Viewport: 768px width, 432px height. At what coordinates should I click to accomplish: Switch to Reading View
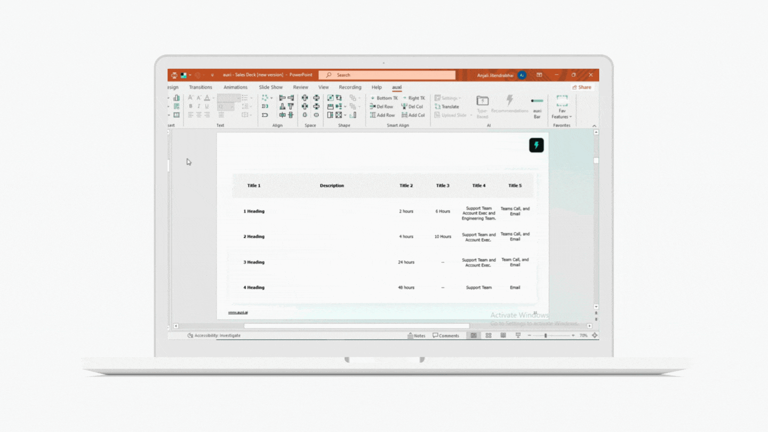point(503,335)
